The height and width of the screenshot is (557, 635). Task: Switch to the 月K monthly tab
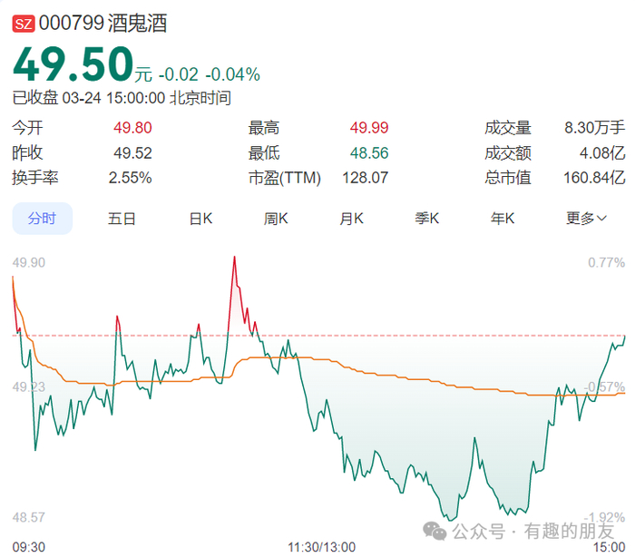(x=352, y=219)
